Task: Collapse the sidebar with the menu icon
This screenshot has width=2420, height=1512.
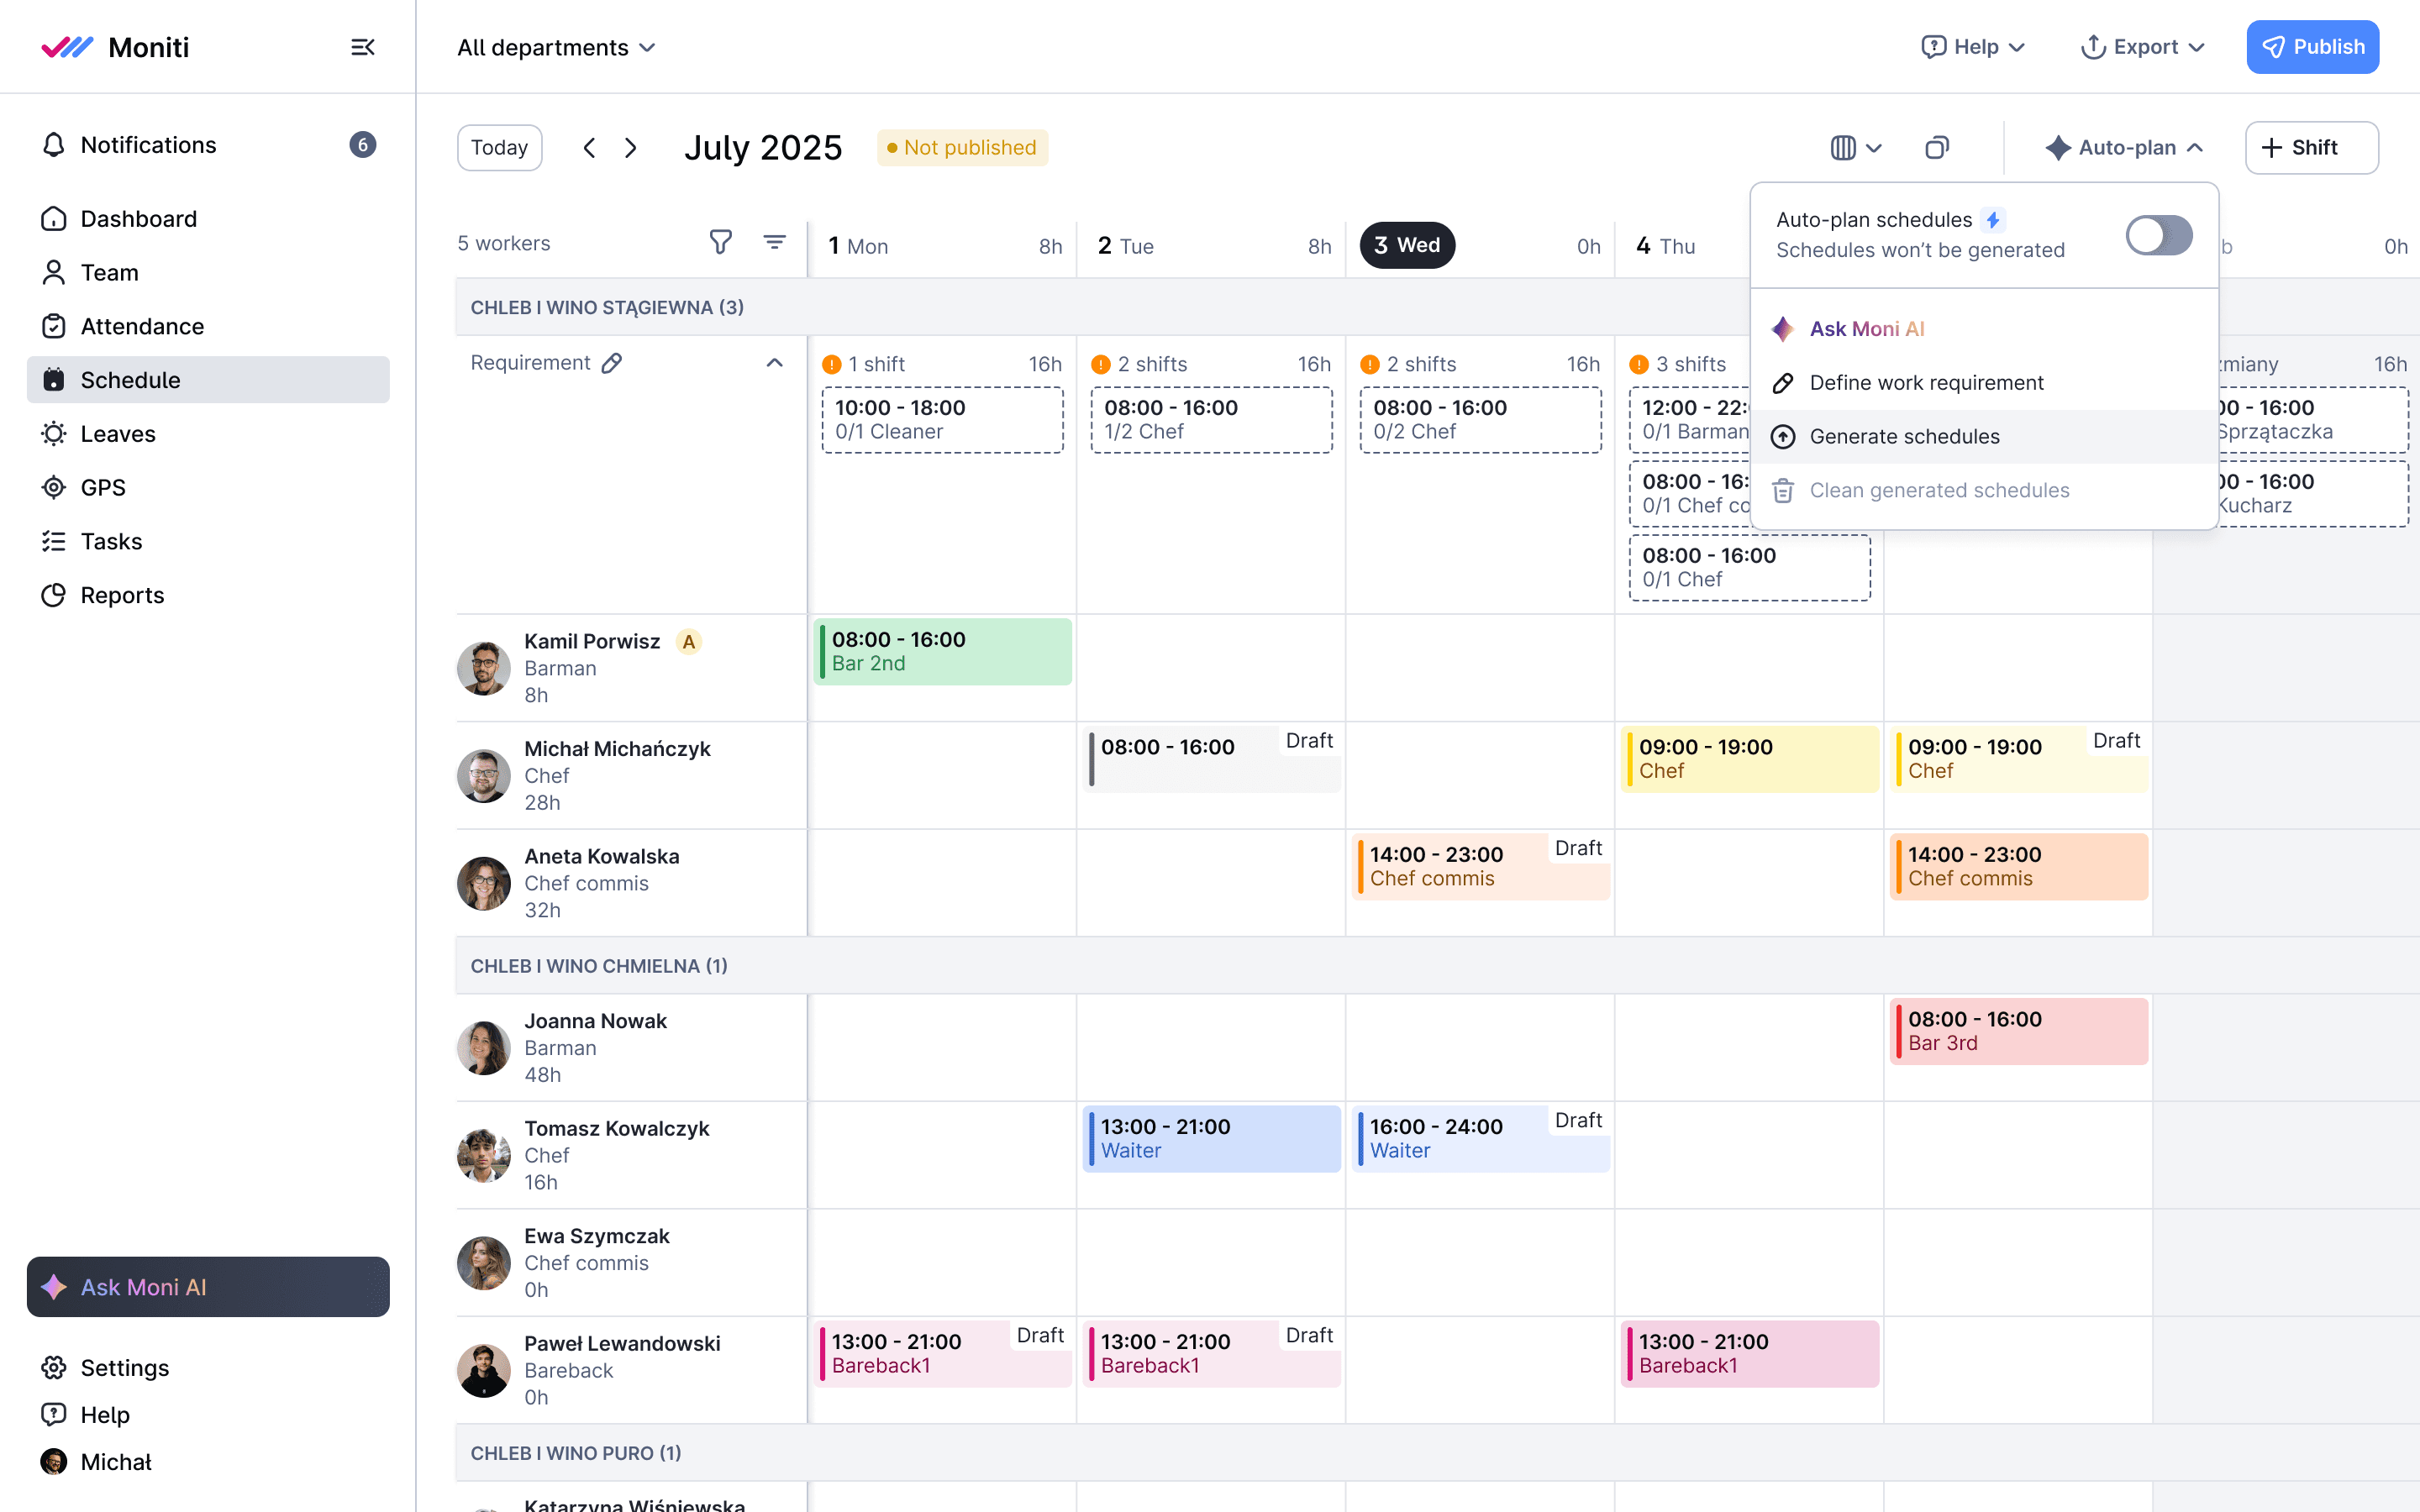Action: click(x=362, y=47)
